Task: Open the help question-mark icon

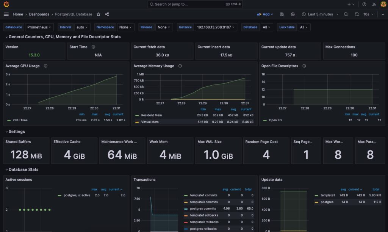Action: 364,4
